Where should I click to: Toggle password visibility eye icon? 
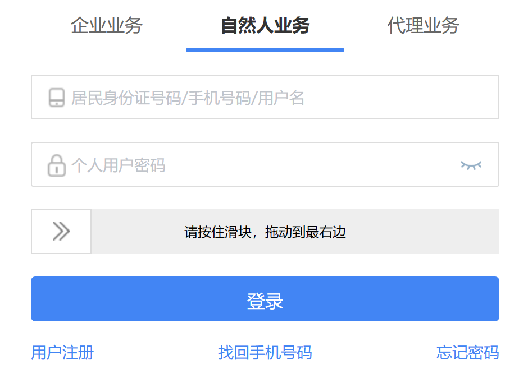(471, 165)
